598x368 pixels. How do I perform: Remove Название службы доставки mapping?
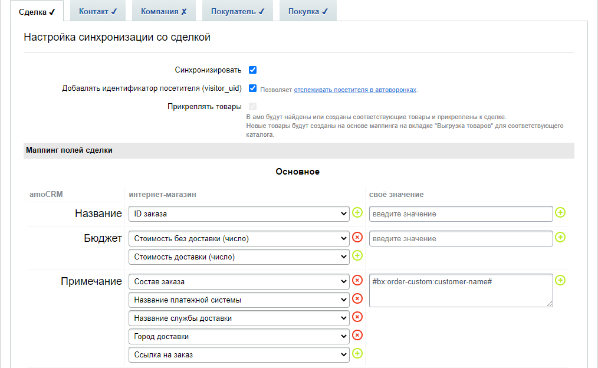(x=357, y=317)
